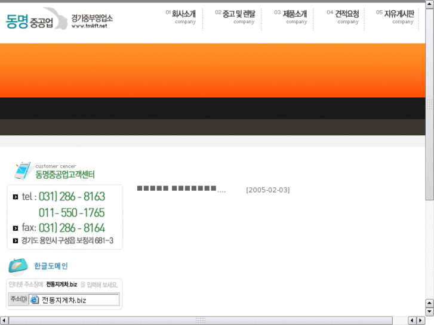
Task: Click the address 경기도 용인시 구성읍 보정리 681-3
Action: (67, 241)
